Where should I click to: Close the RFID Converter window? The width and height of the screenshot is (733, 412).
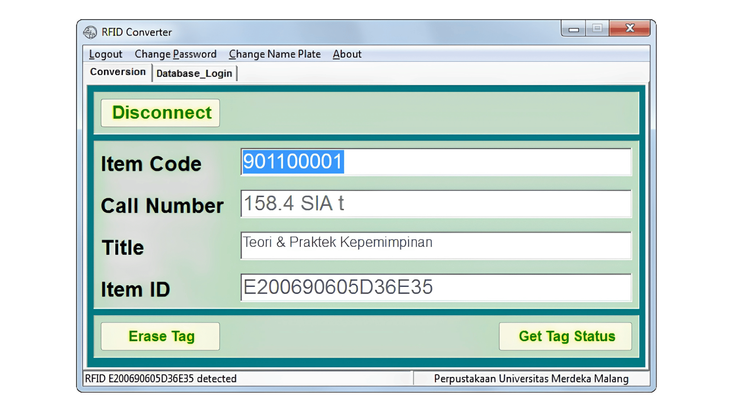tap(630, 28)
